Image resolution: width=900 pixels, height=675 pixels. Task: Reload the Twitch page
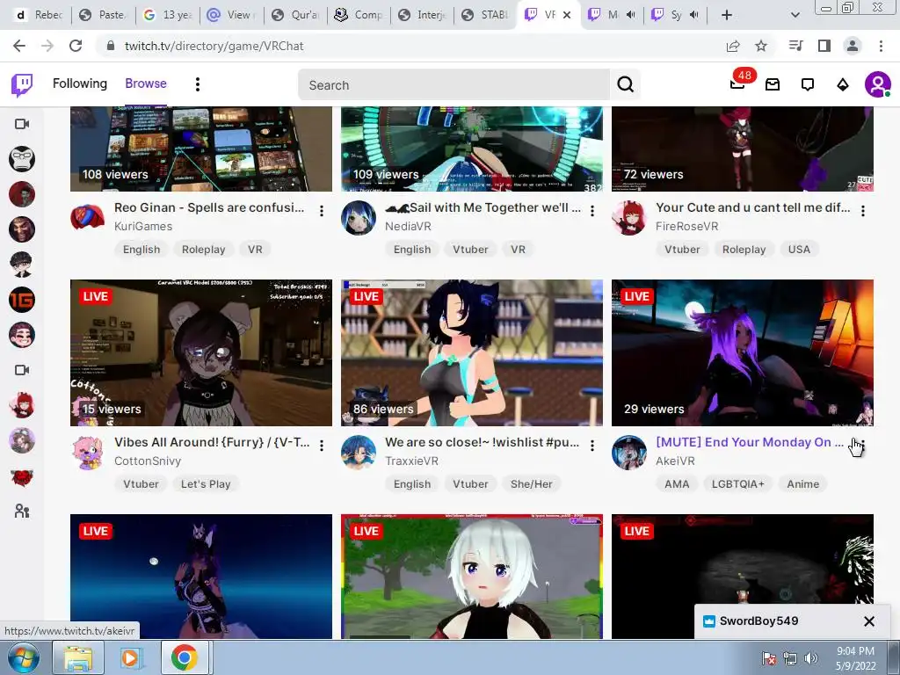[76, 46]
